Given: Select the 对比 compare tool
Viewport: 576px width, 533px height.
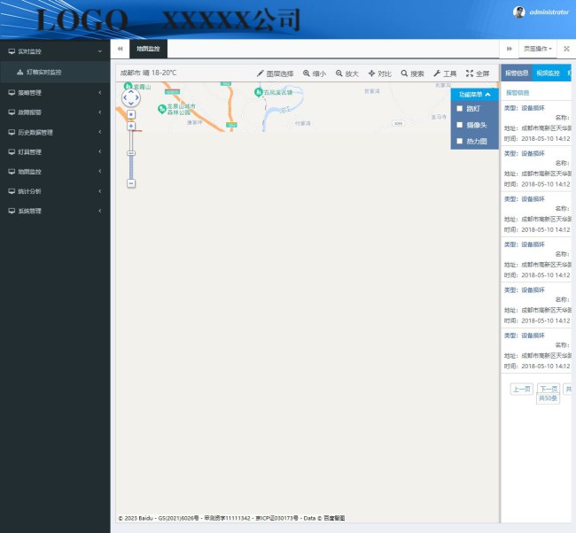Looking at the screenshot, I should (380, 73).
